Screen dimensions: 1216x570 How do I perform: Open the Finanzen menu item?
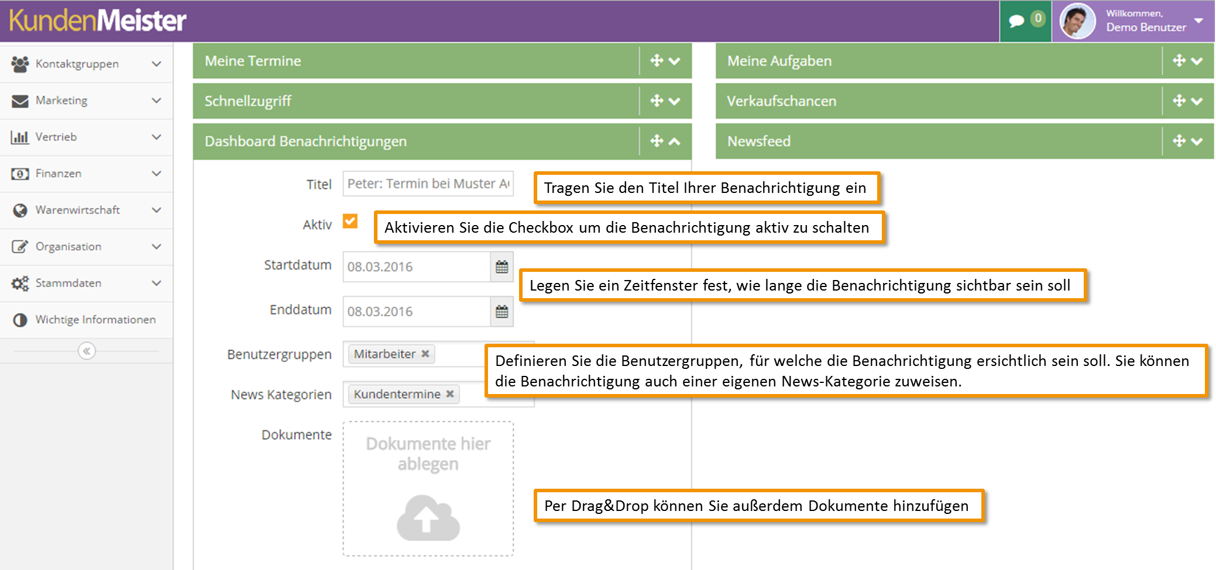(87, 174)
